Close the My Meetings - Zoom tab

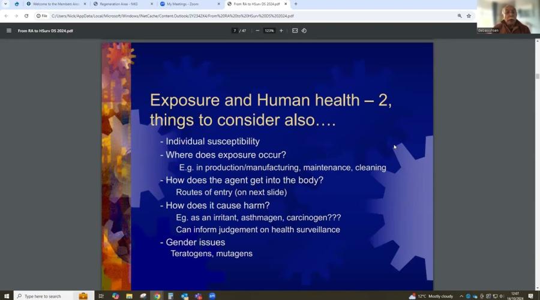coord(218,4)
